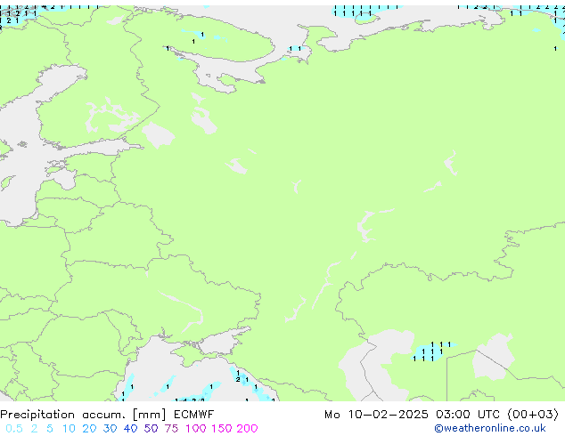Click the 100 mm legend value
This screenshot has width=565, height=436.
196,429
